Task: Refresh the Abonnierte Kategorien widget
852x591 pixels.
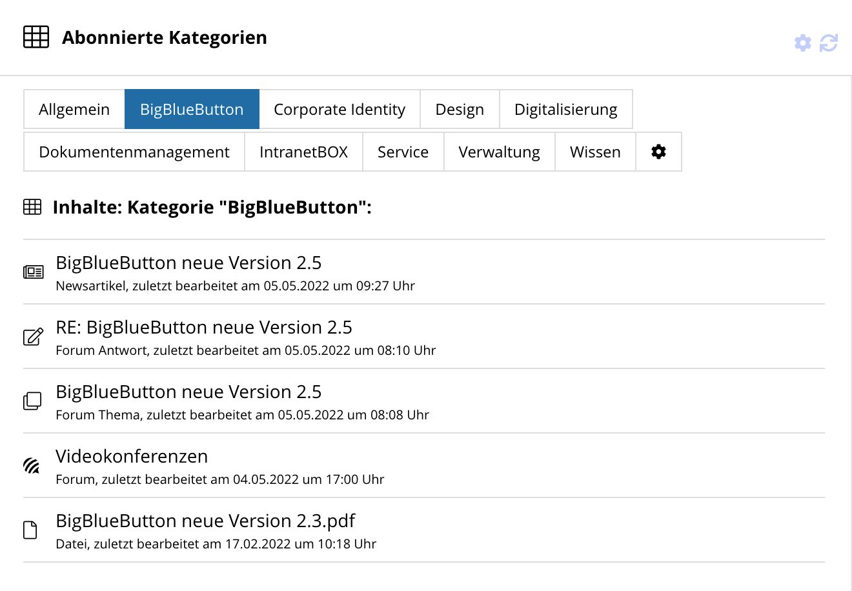Action: tap(829, 43)
